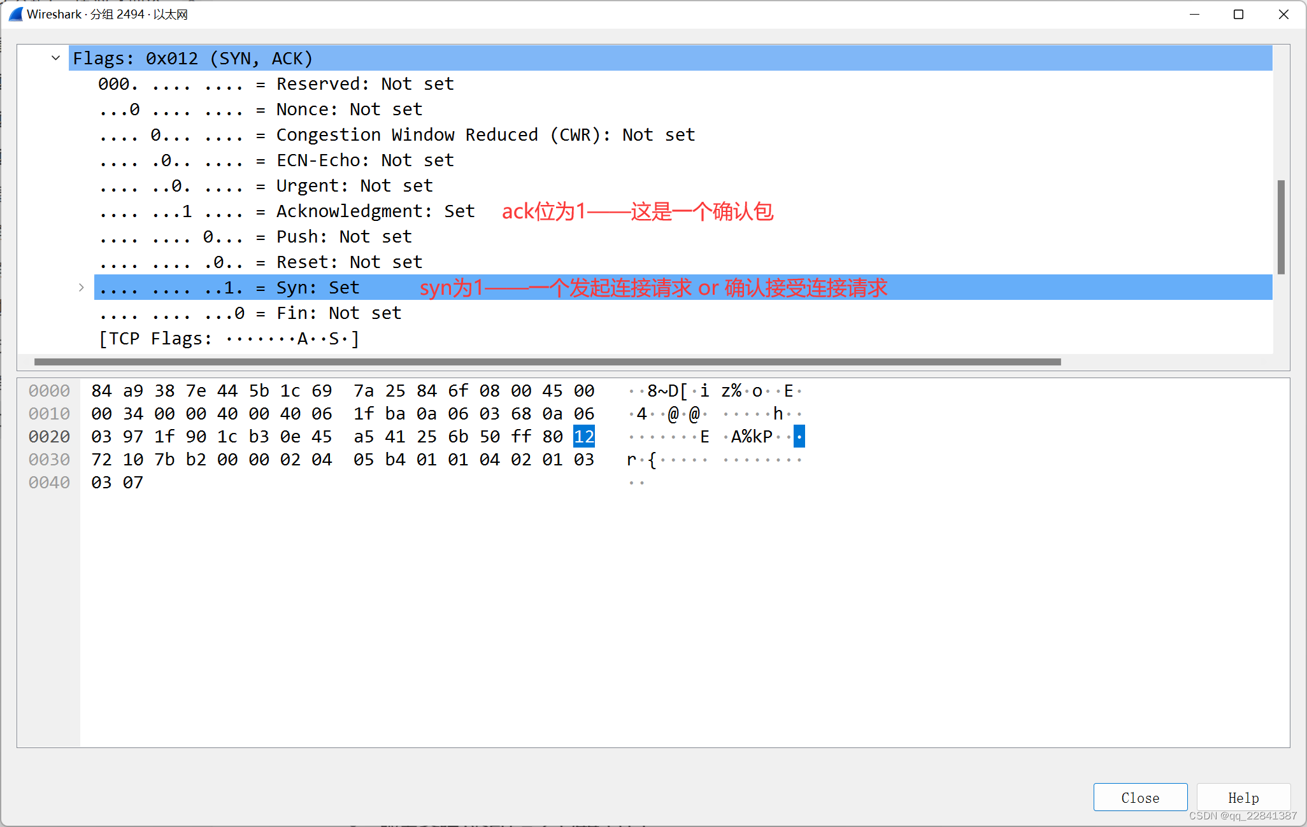The height and width of the screenshot is (827, 1307).
Task: Select the ECN-Echo: Not set row
Action: click(683, 160)
